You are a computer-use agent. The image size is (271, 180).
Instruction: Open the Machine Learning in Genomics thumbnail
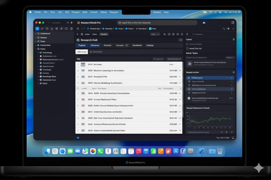(83, 71)
